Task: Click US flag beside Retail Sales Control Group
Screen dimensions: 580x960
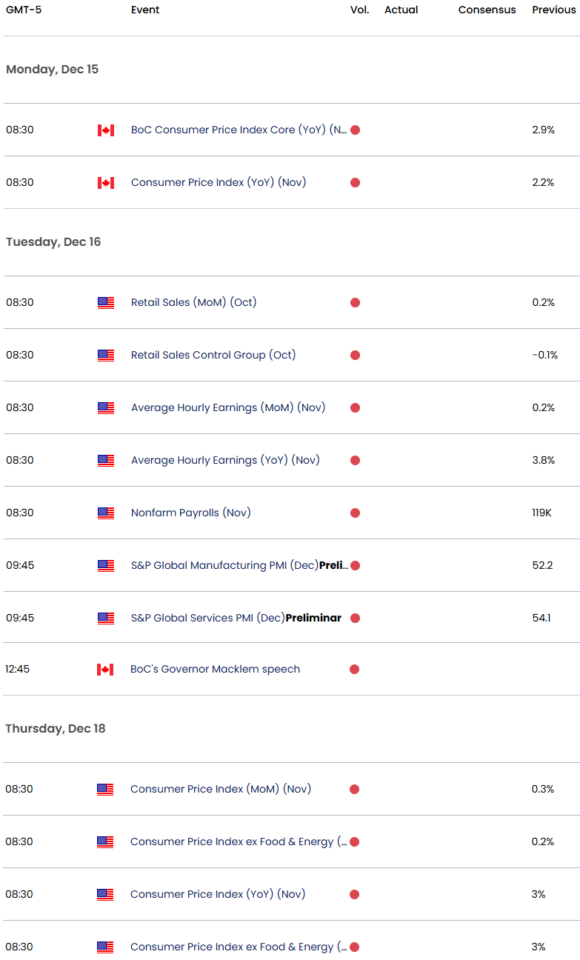Action: coord(106,356)
